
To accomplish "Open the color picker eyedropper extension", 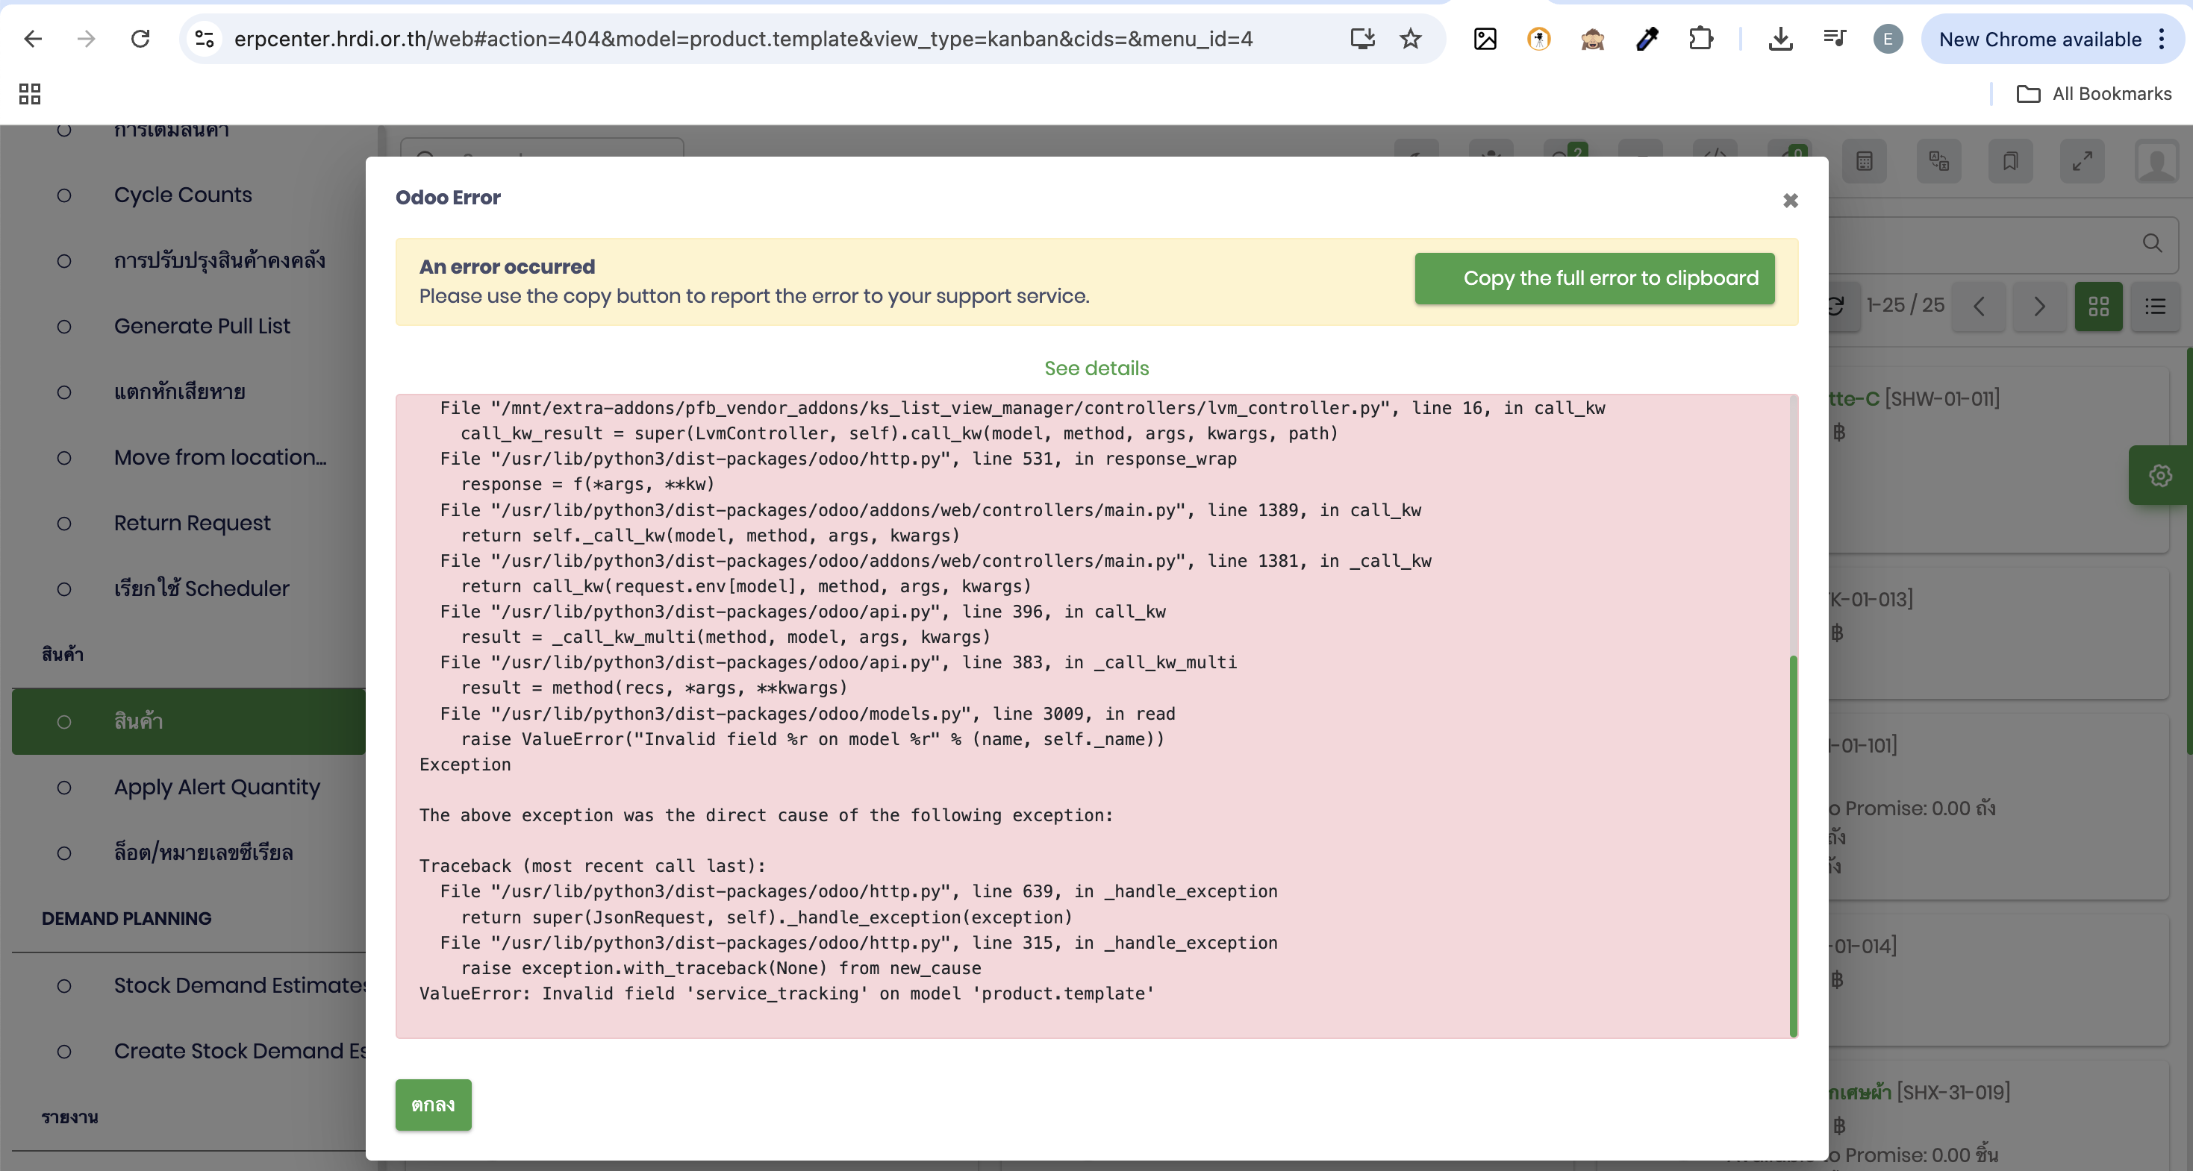I will tap(1647, 39).
